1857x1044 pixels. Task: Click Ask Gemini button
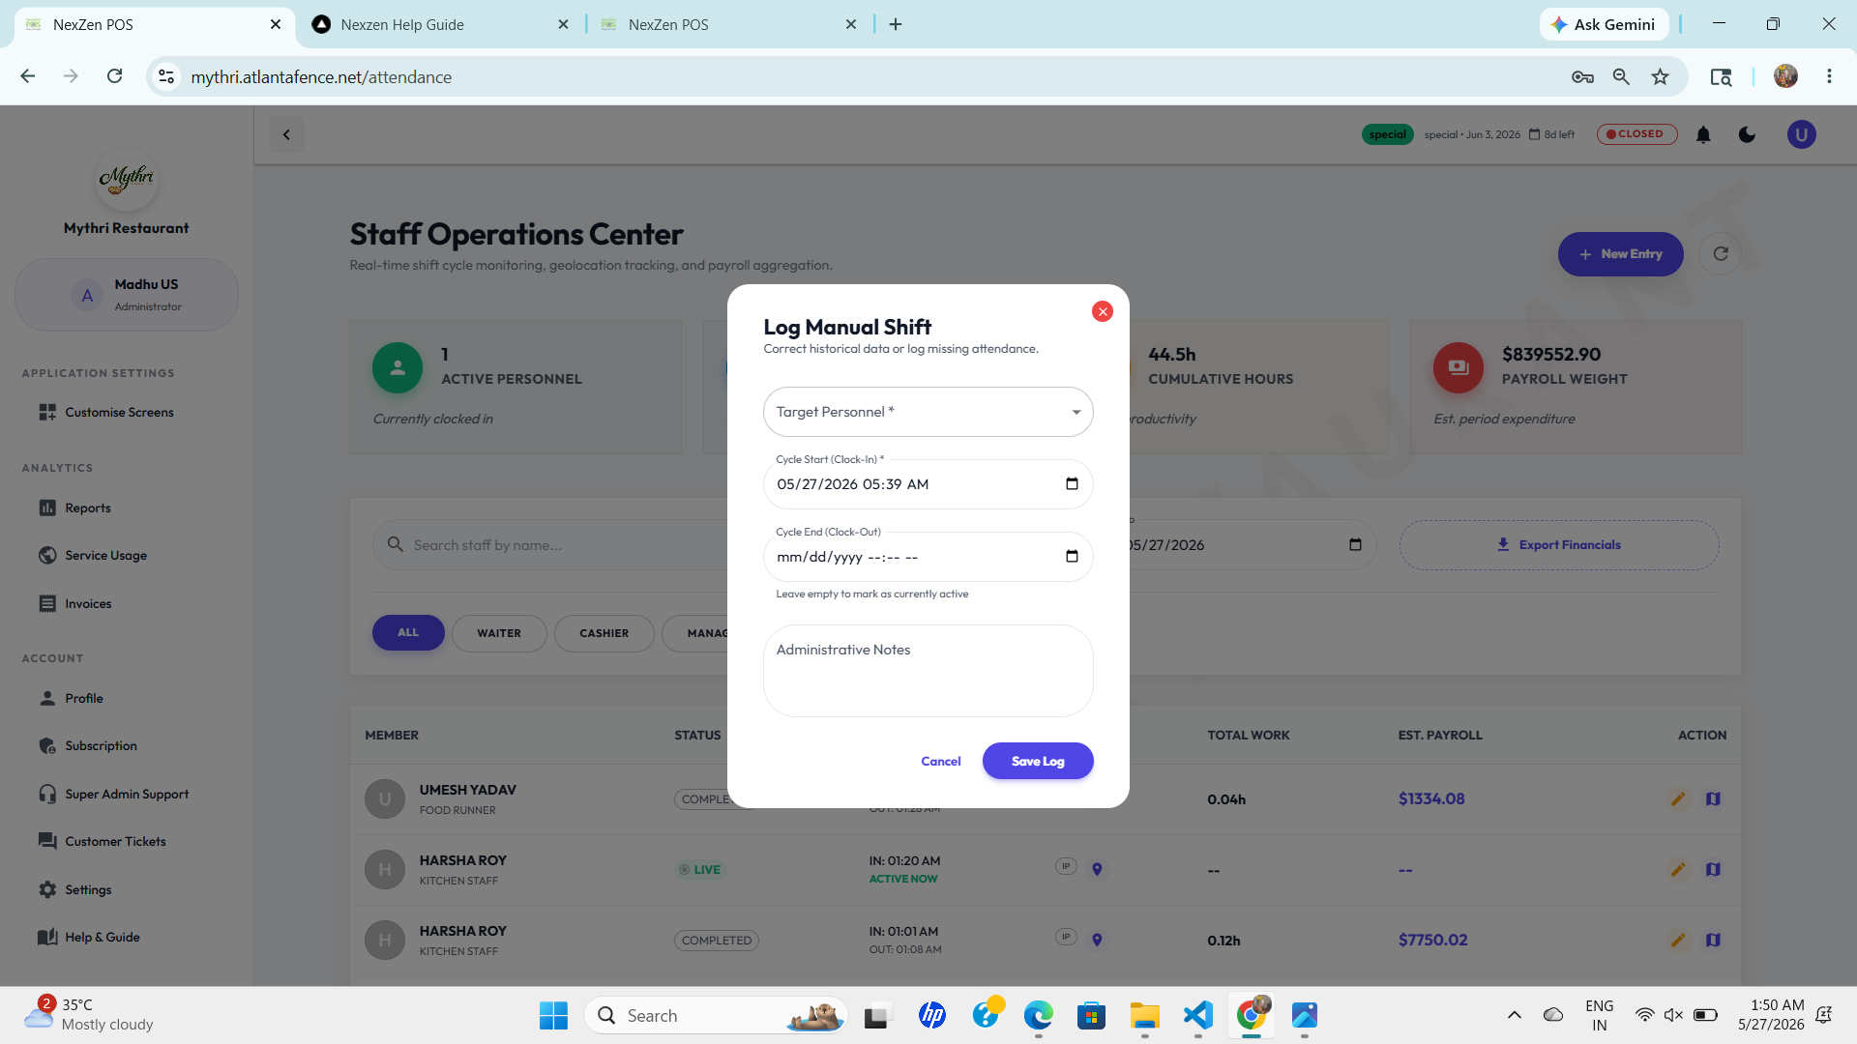click(1604, 24)
